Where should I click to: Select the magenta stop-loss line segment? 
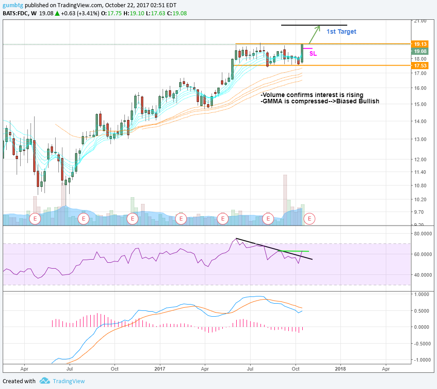coord(308,49)
